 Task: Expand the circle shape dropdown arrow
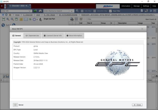point(37,20)
